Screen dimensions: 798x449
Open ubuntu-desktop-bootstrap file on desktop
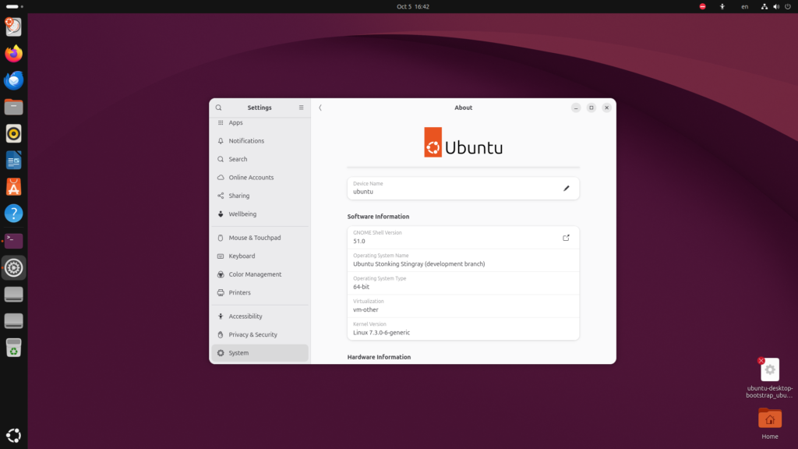(769, 378)
